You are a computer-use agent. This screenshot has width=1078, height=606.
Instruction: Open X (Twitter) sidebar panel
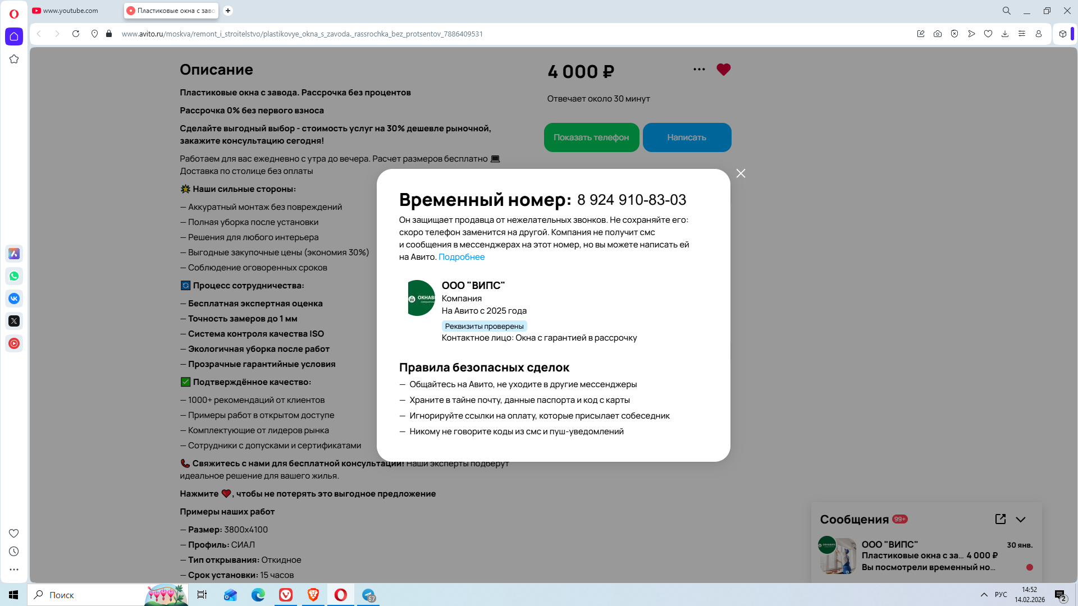[x=14, y=321]
